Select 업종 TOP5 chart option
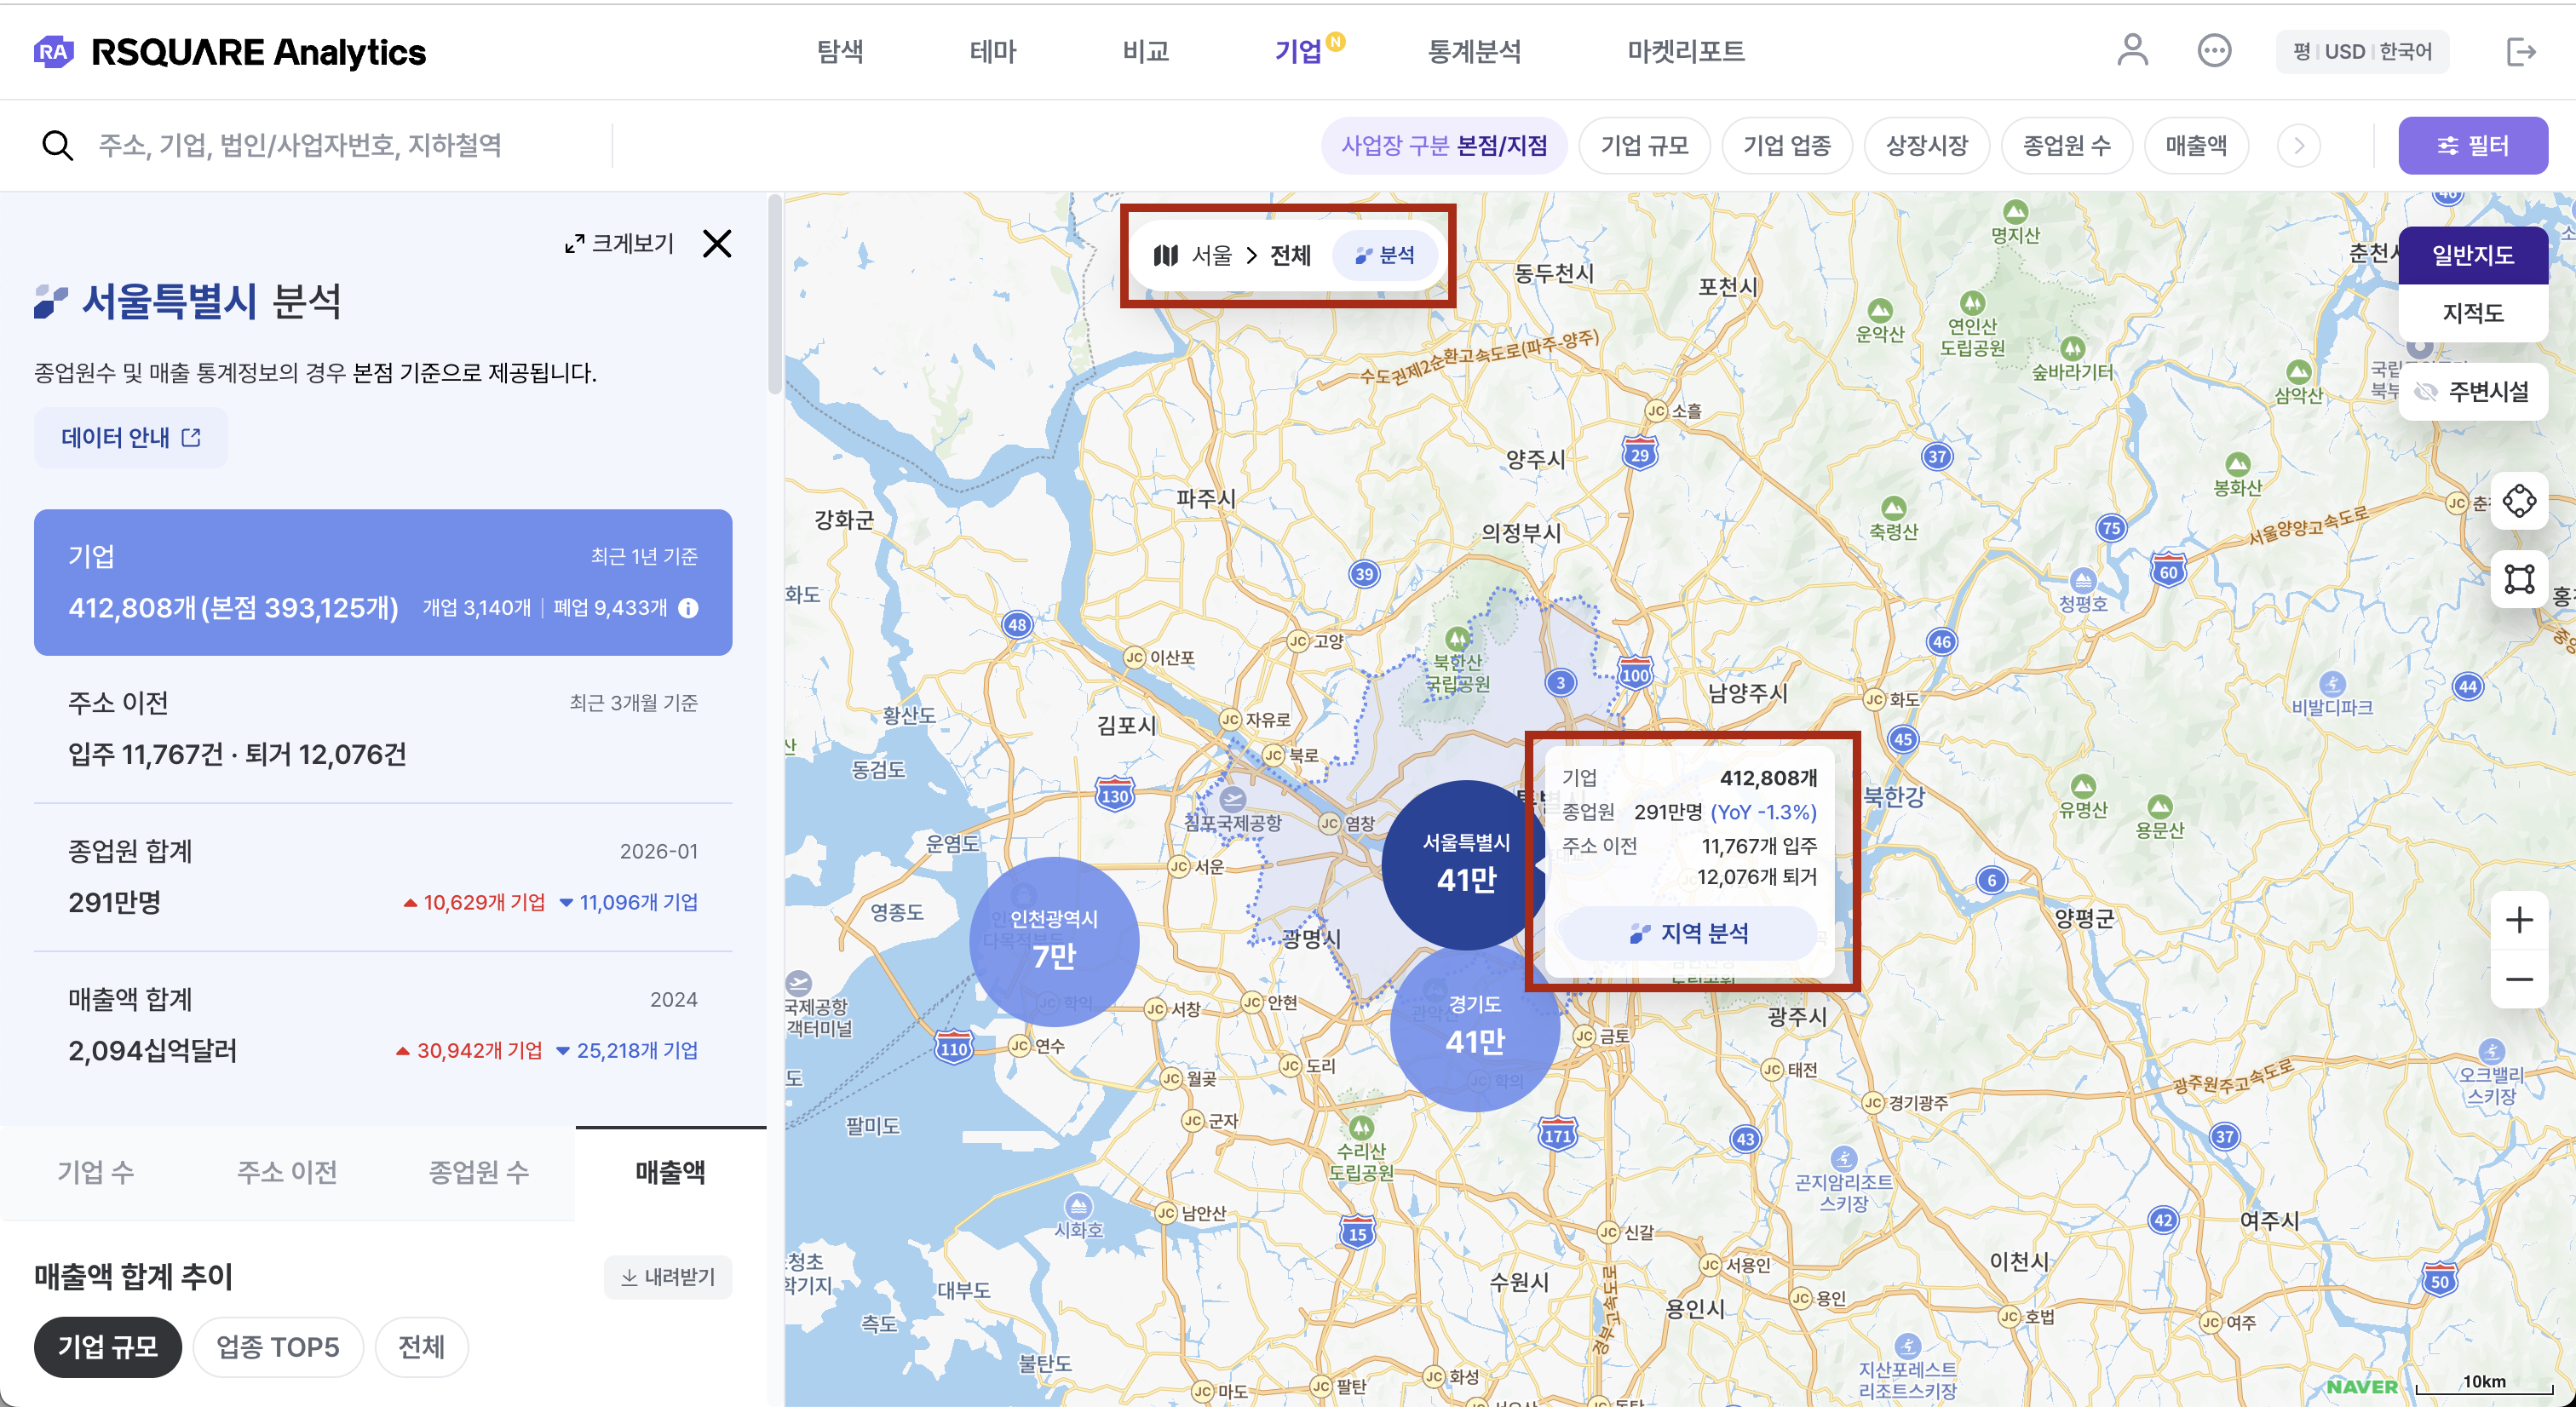 278,1347
